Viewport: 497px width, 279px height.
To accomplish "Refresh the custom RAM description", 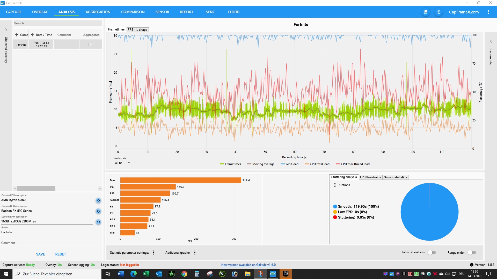I will coord(98,222).
